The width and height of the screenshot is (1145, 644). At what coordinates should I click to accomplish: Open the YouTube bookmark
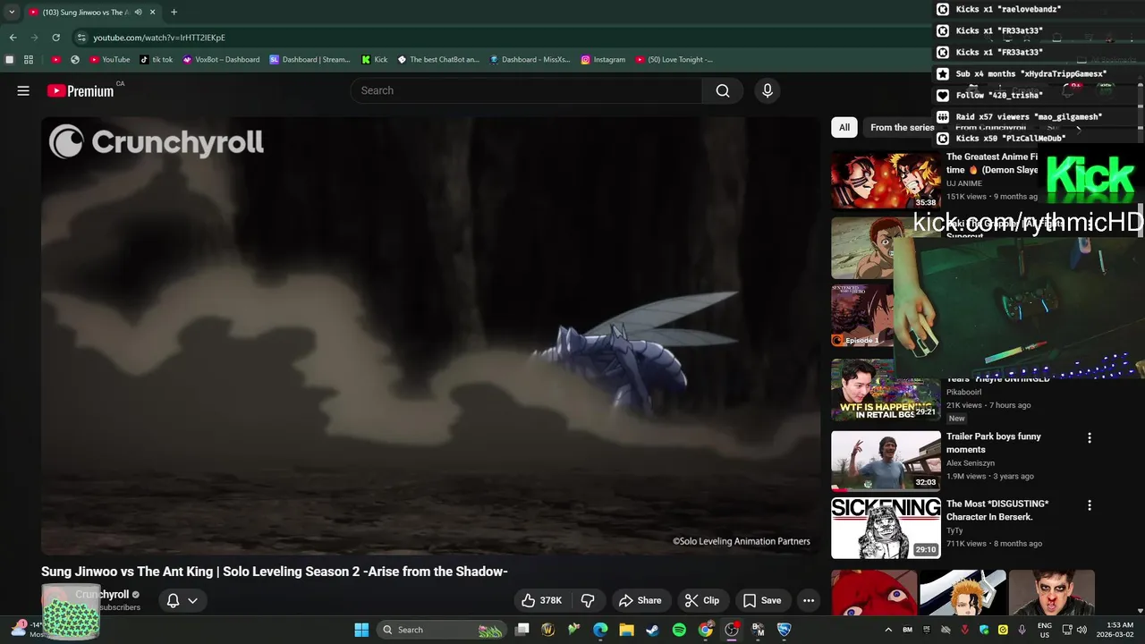tap(110, 60)
